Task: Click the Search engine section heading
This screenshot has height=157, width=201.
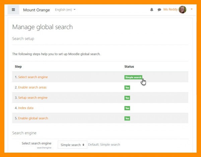Action: click(24, 133)
